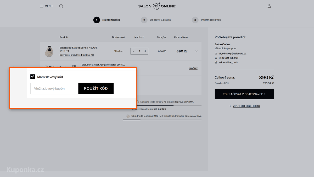Click the 'Vložit slevový kupón' input field
Image resolution: width=314 pixels, height=177 pixels.
click(54, 89)
